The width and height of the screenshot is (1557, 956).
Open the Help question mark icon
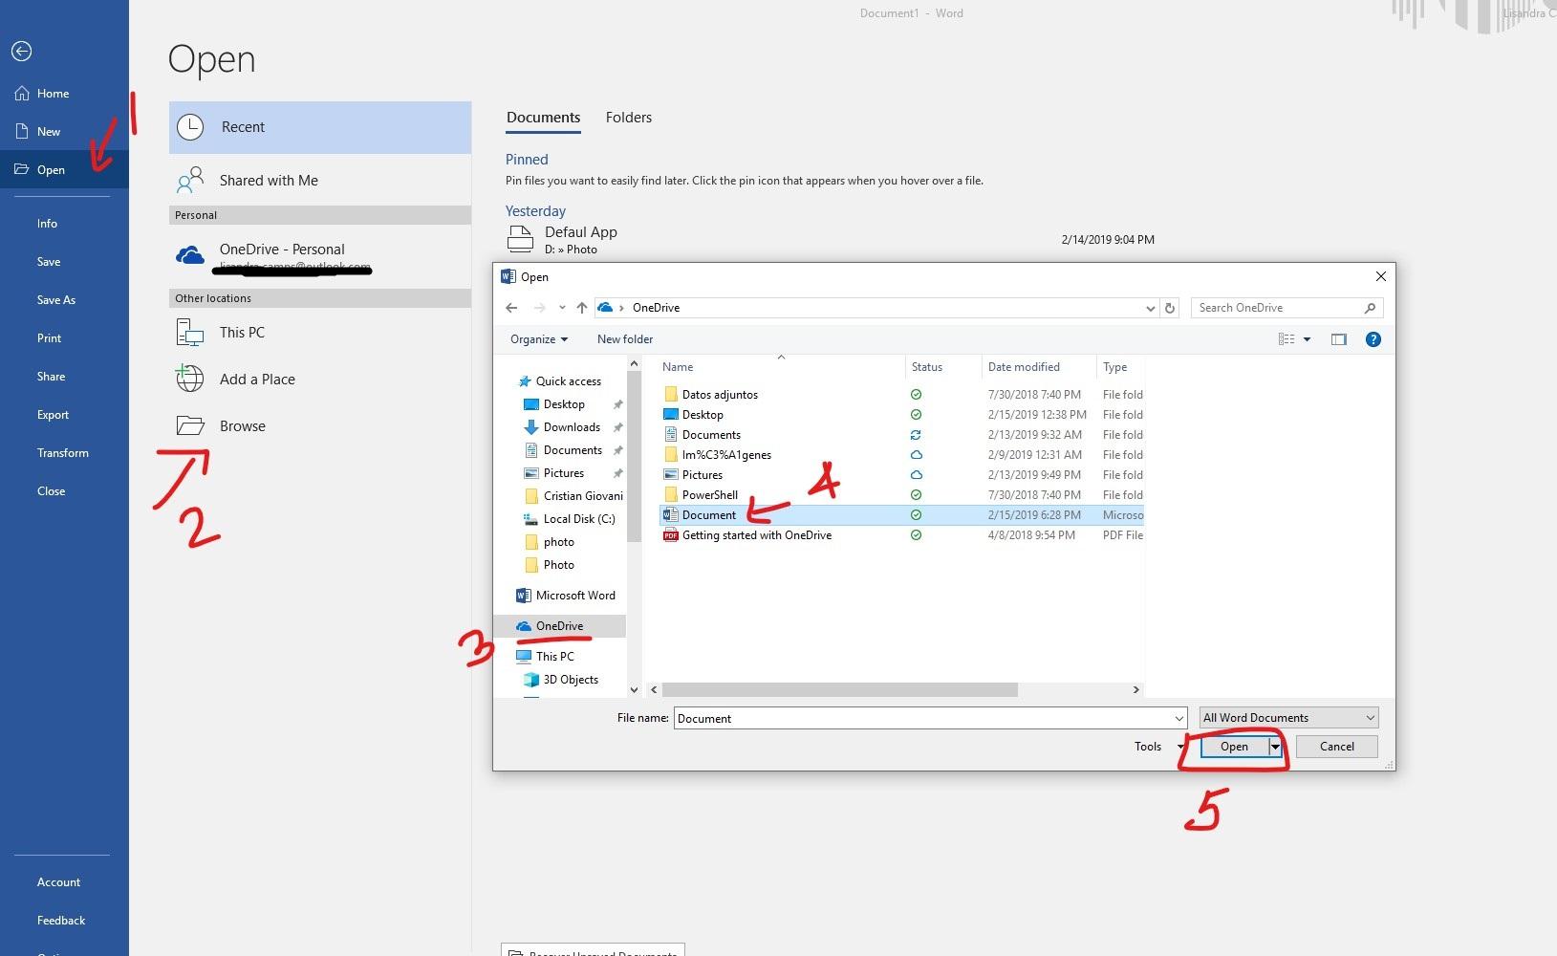pyautogui.click(x=1373, y=339)
